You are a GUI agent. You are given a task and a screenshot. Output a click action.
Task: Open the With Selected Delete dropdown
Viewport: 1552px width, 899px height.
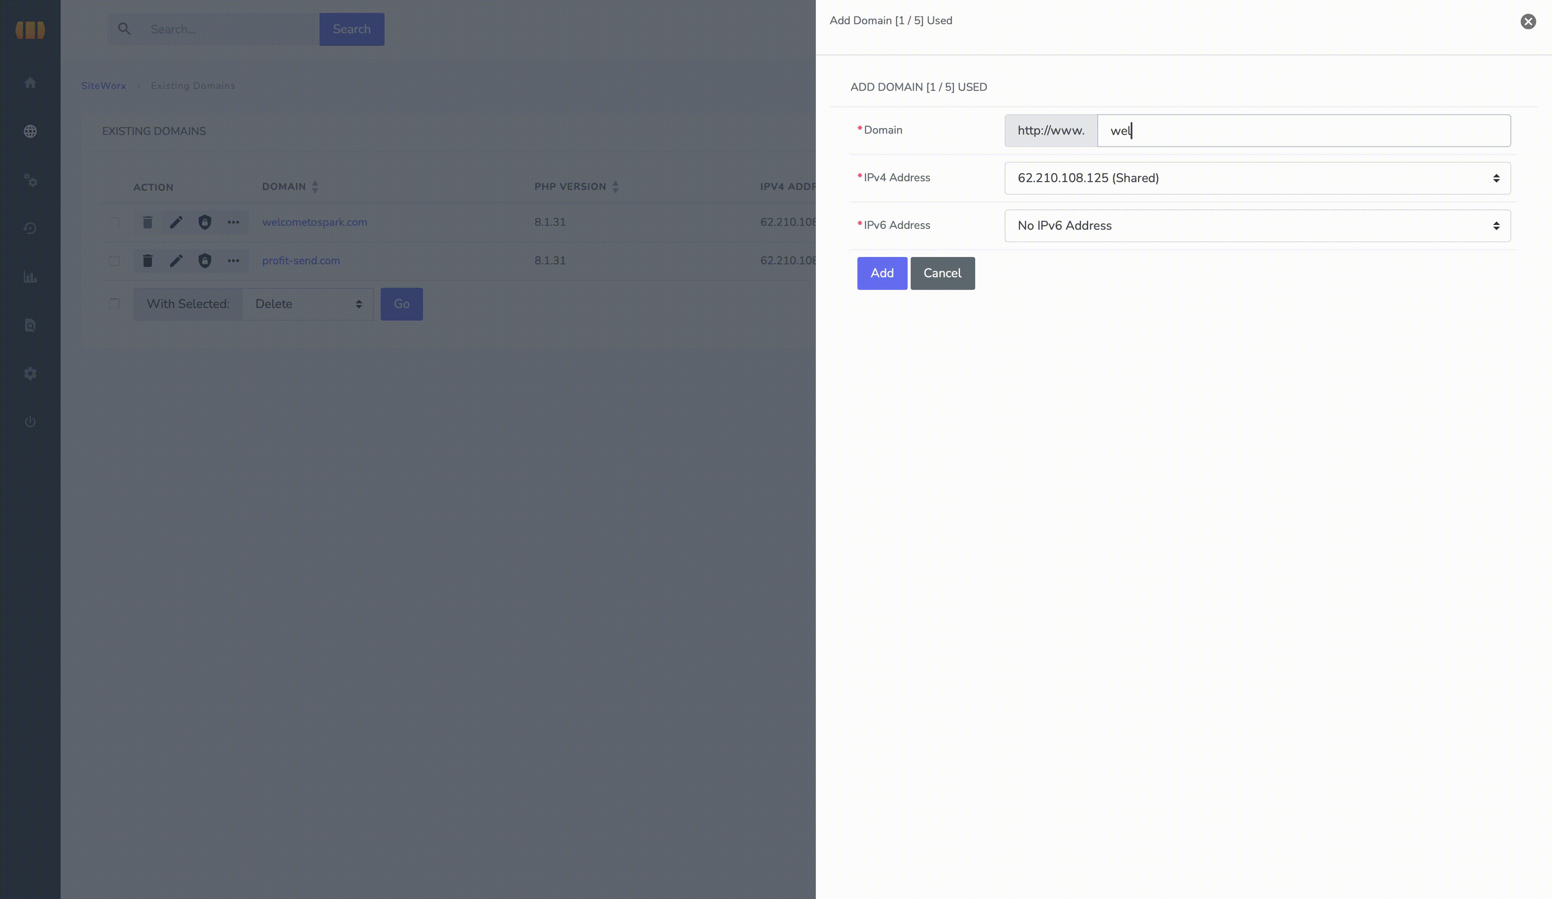308,304
